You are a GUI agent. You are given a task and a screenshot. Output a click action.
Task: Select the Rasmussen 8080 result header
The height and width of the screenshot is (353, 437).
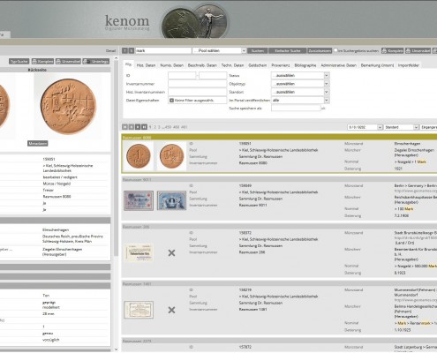(x=279, y=137)
